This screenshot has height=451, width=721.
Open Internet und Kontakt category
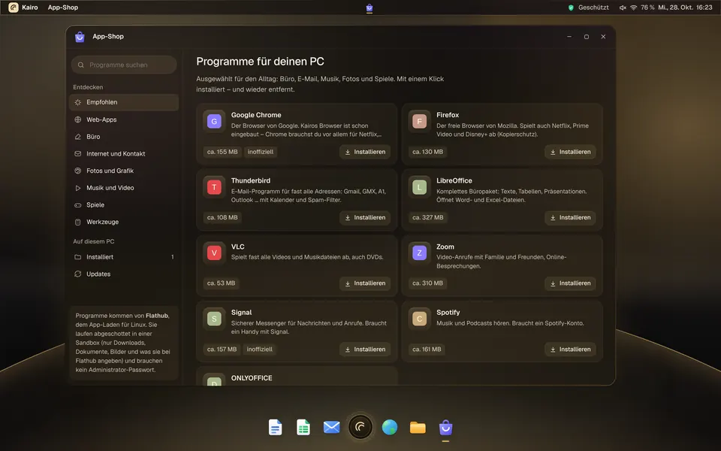[124, 153]
